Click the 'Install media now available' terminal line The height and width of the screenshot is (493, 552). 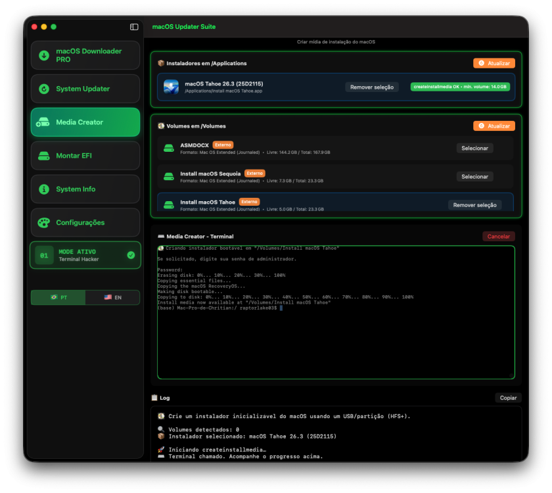point(244,302)
